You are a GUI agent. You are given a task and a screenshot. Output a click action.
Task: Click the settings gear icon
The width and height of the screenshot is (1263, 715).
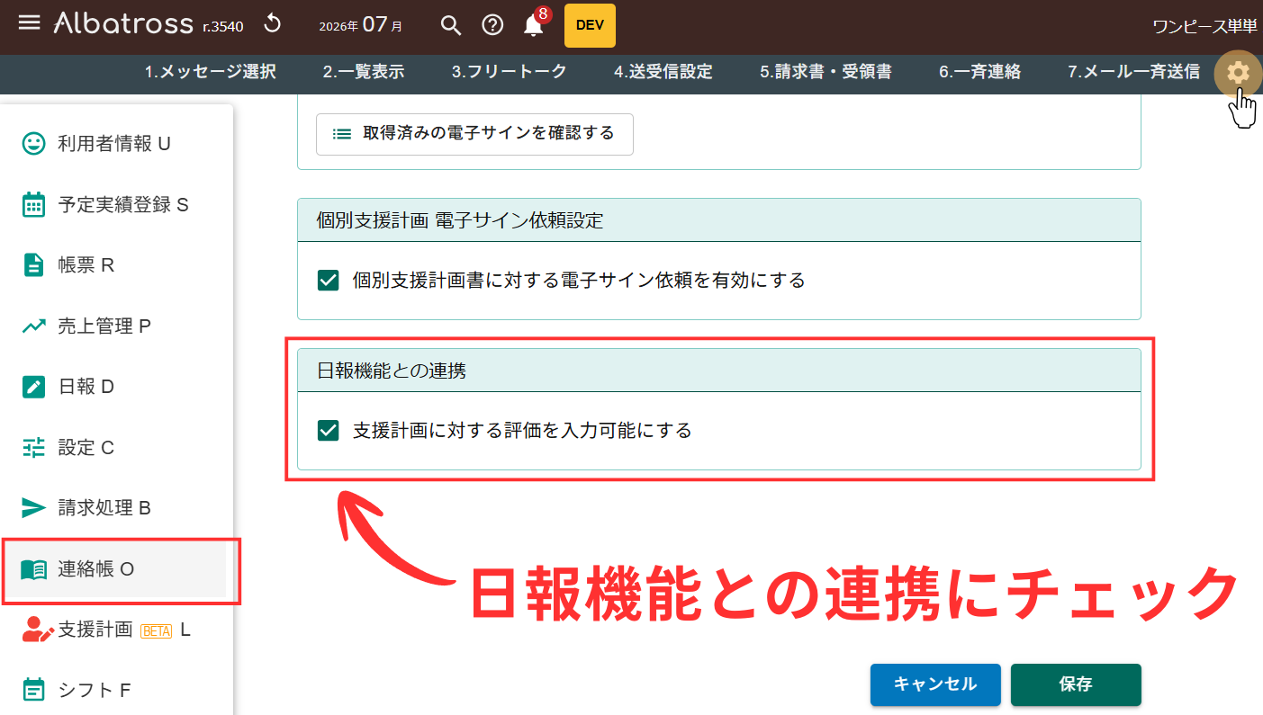(1238, 72)
